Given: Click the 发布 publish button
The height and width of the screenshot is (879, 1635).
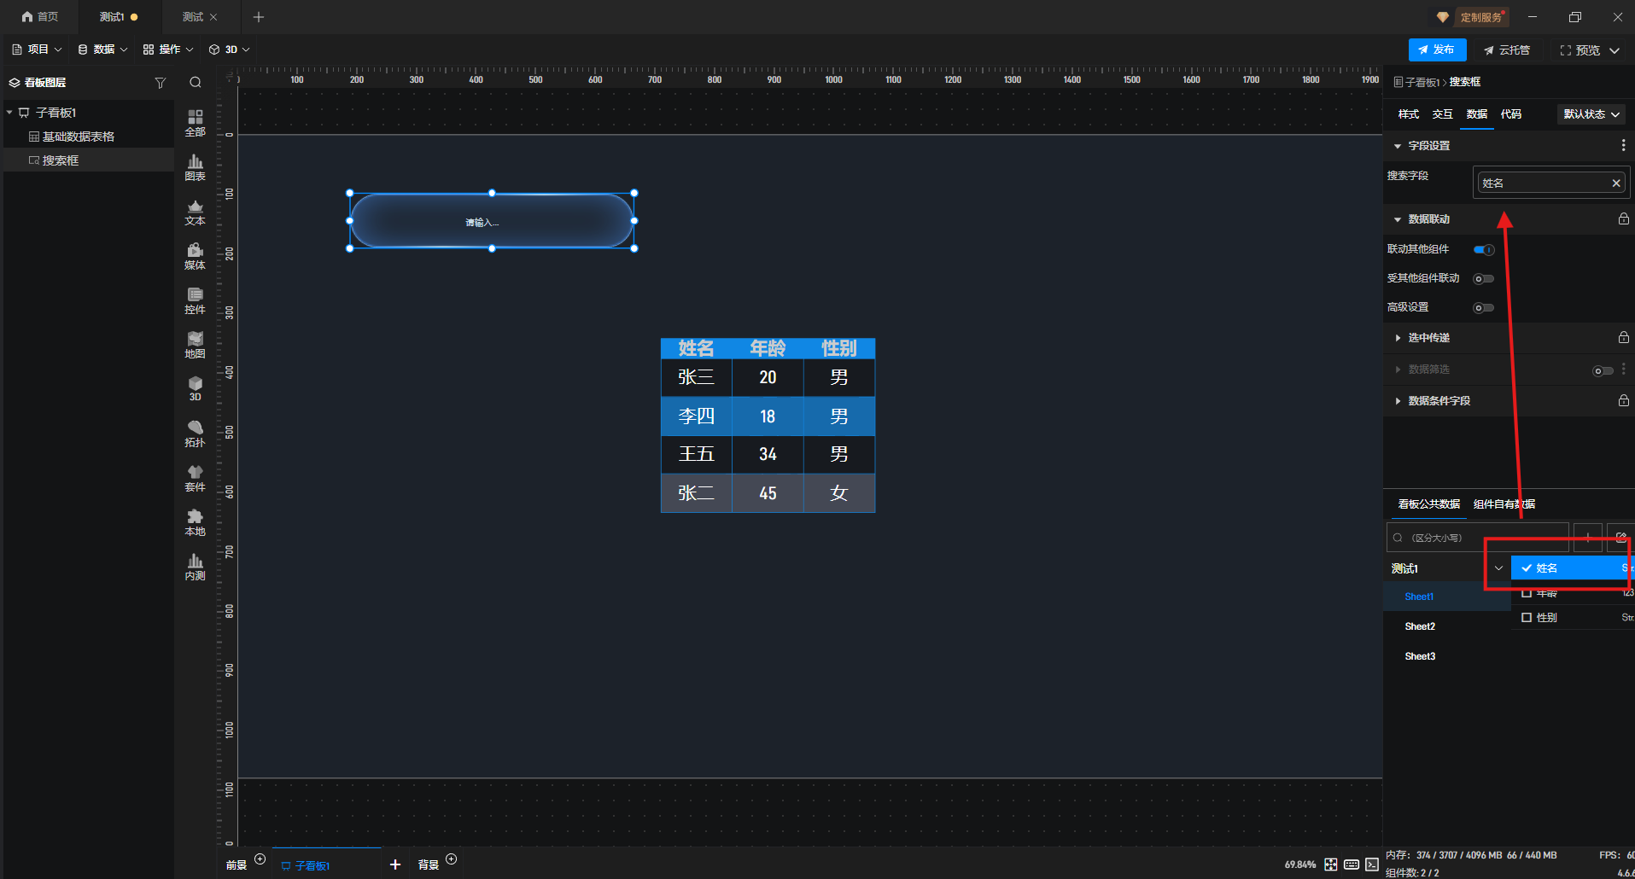Looking at the screenshot, I should [1437, 50].
